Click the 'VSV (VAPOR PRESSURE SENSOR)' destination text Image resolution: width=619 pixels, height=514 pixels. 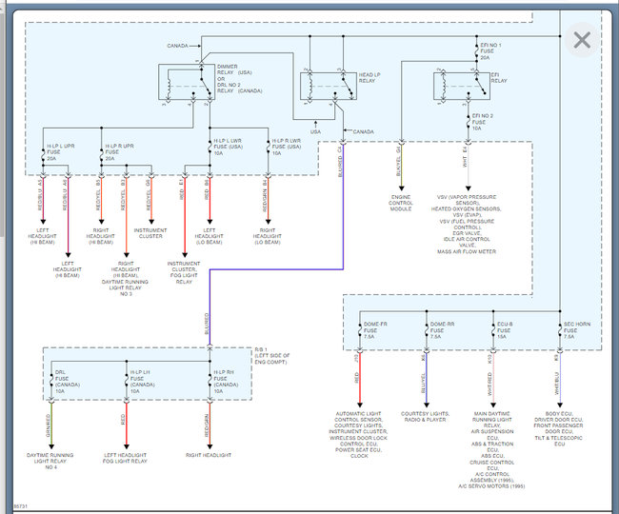point(467,200)
